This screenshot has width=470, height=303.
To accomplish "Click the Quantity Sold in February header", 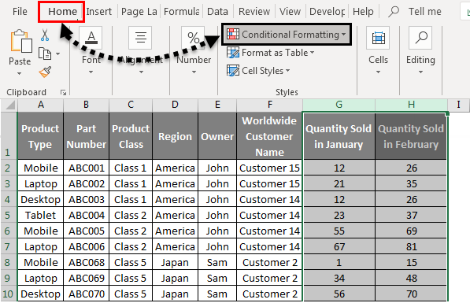I will tap(411, 136).
